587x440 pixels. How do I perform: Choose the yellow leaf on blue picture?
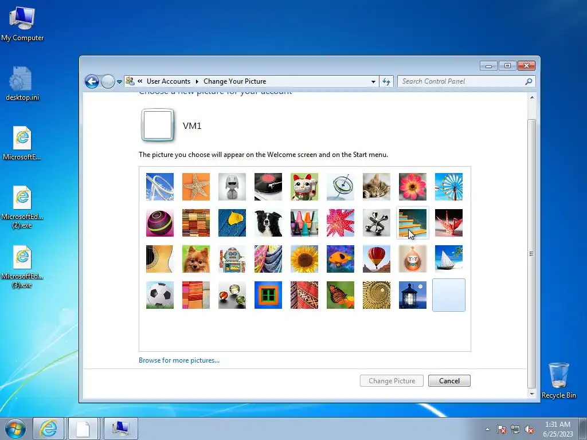232,223
